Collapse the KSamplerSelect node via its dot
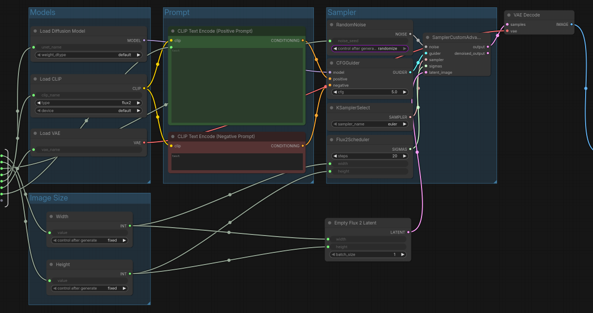This screenshot has height=313, width=593. coord(332,107)
